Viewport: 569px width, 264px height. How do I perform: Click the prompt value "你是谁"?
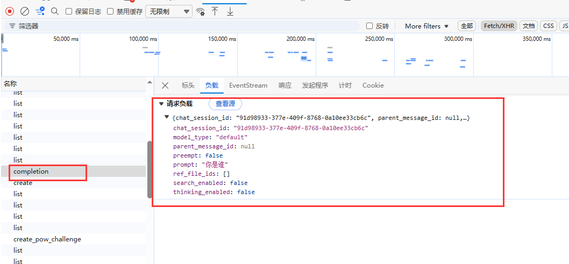(215, 165)
